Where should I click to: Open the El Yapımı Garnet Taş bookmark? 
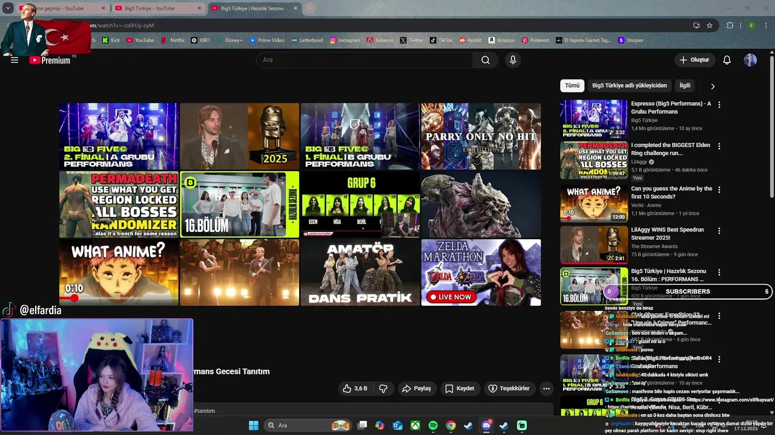click(582, 40)
